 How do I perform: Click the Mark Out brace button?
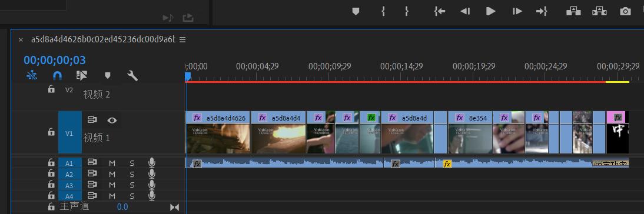(x=407, y=12)
